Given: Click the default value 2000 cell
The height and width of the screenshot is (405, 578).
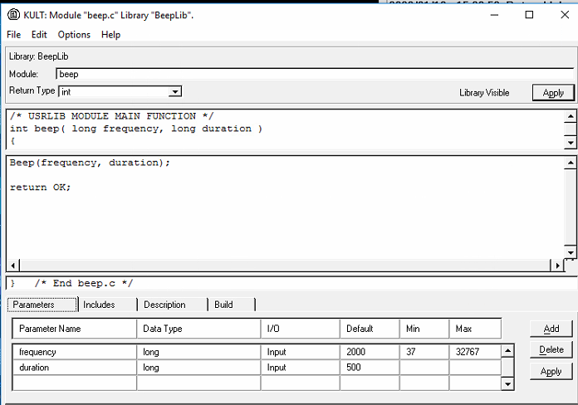Looking at the screenshot, I should pos(370,352).
